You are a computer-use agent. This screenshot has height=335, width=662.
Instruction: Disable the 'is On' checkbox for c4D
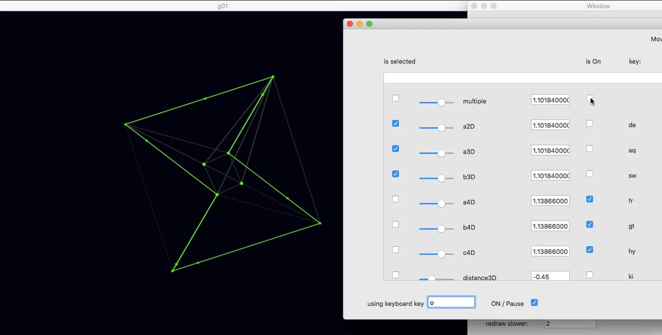pos(590,250)
